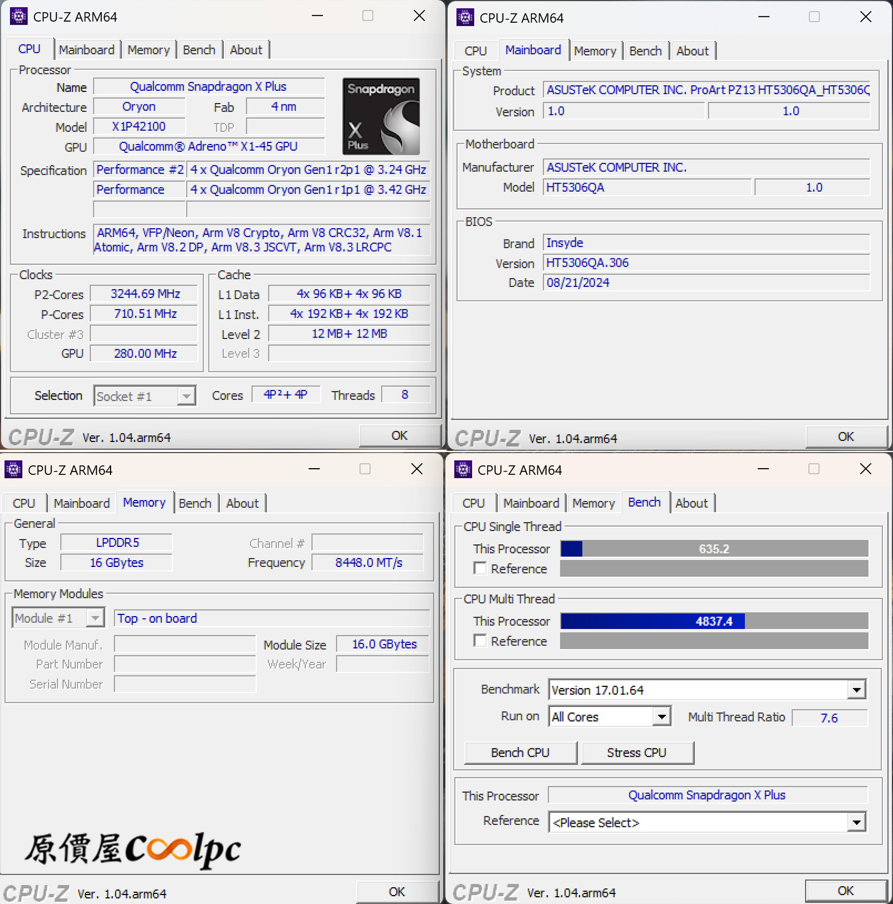893x904 pixels.
Task: Click the Module Size 16.0 GBytes value
Action: (383, 644)
